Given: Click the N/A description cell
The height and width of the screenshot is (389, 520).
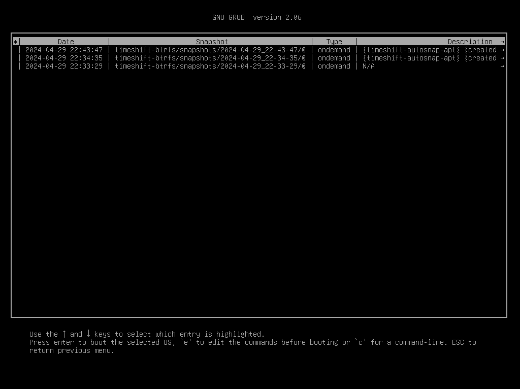Looking at the screenshot, I should [x=369, y=66].
